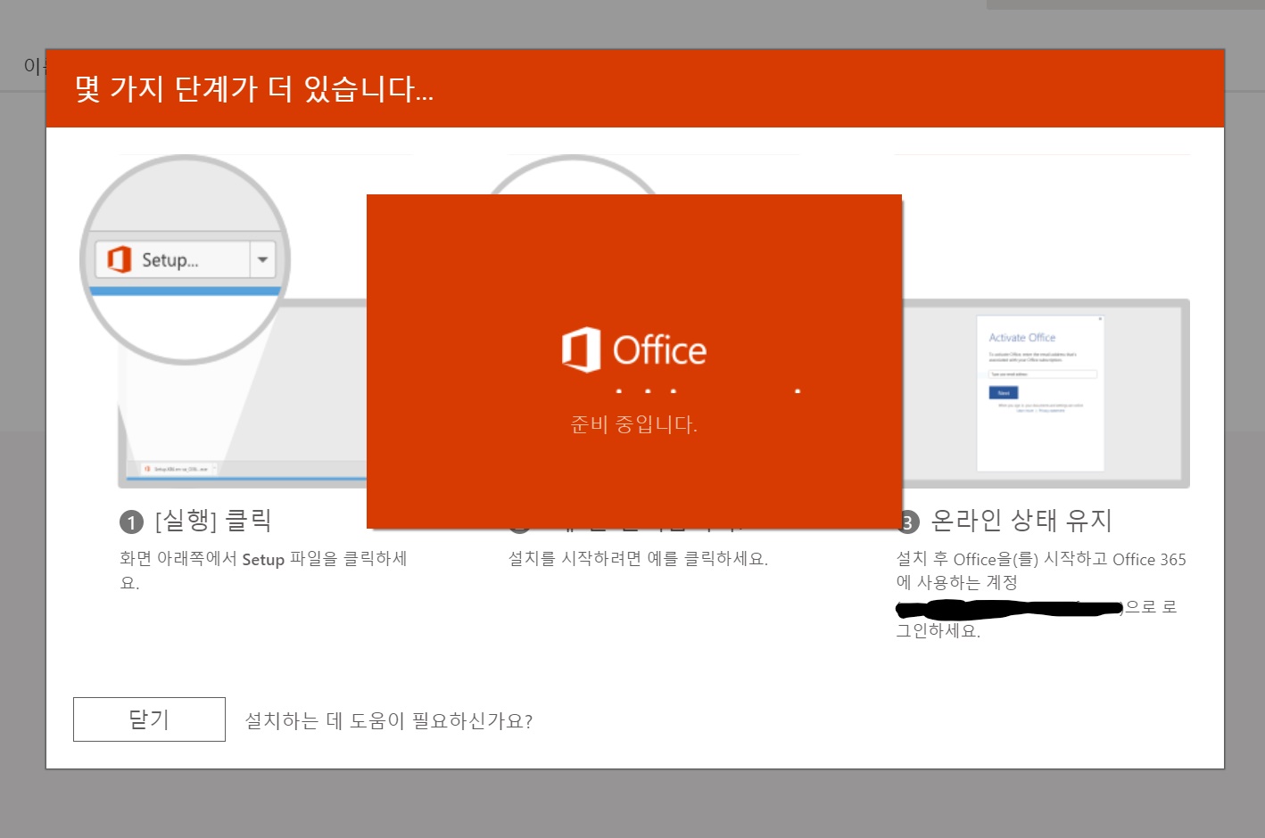Click the 닫기 button
This screenshot has width=1265, height=838.
tap(149, 719)
